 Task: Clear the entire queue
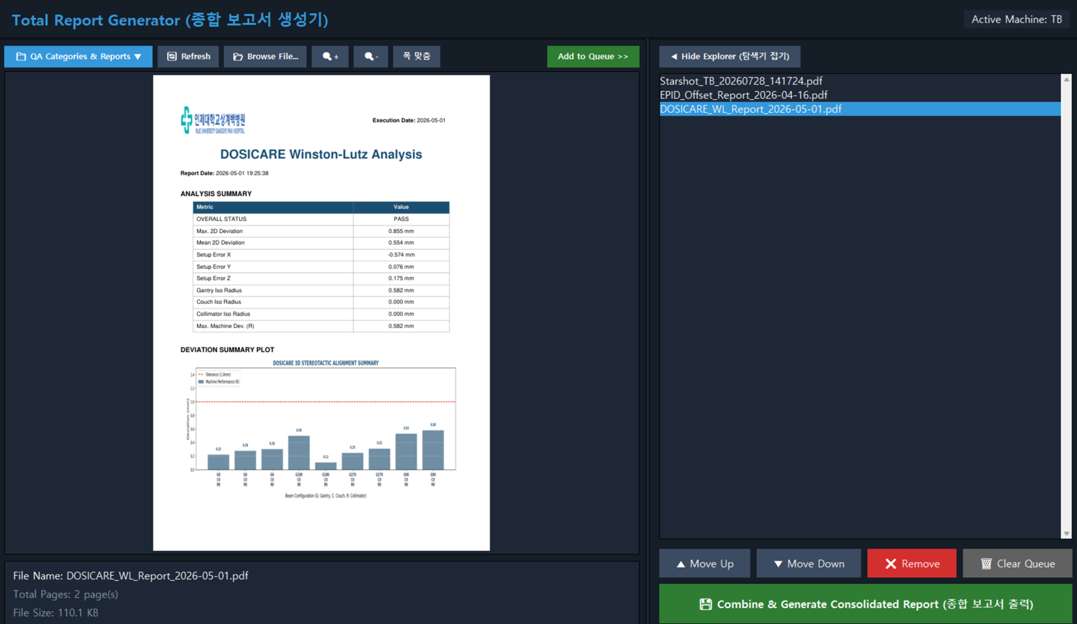point(1017,564)
